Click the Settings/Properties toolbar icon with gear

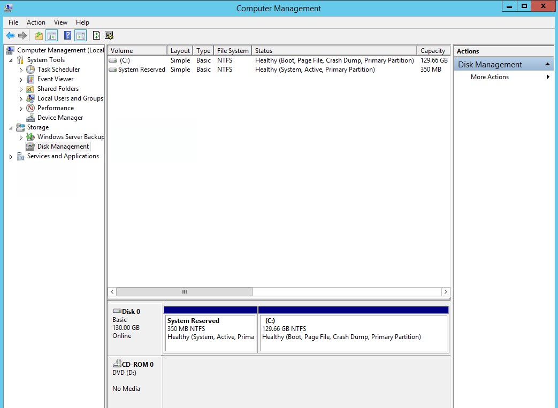109,35
